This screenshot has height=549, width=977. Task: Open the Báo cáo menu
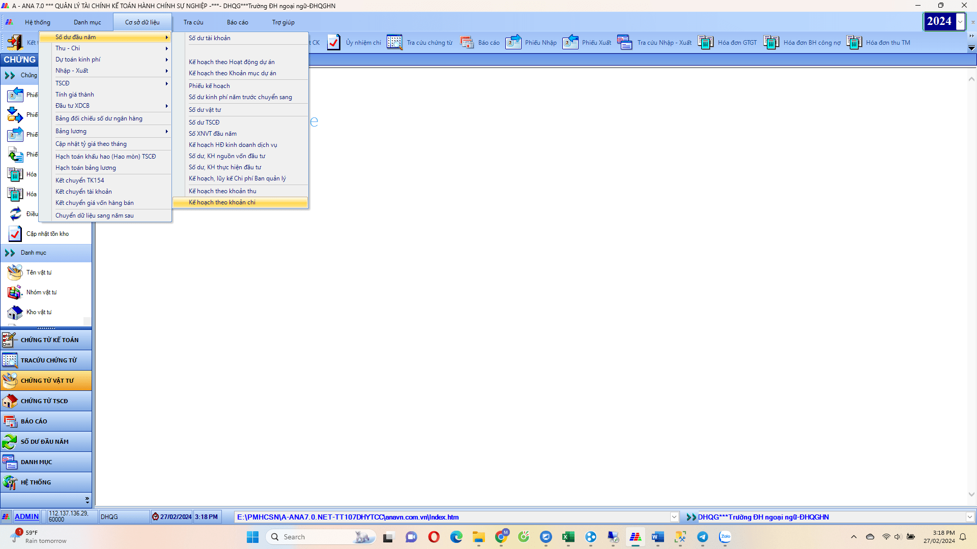237,22
